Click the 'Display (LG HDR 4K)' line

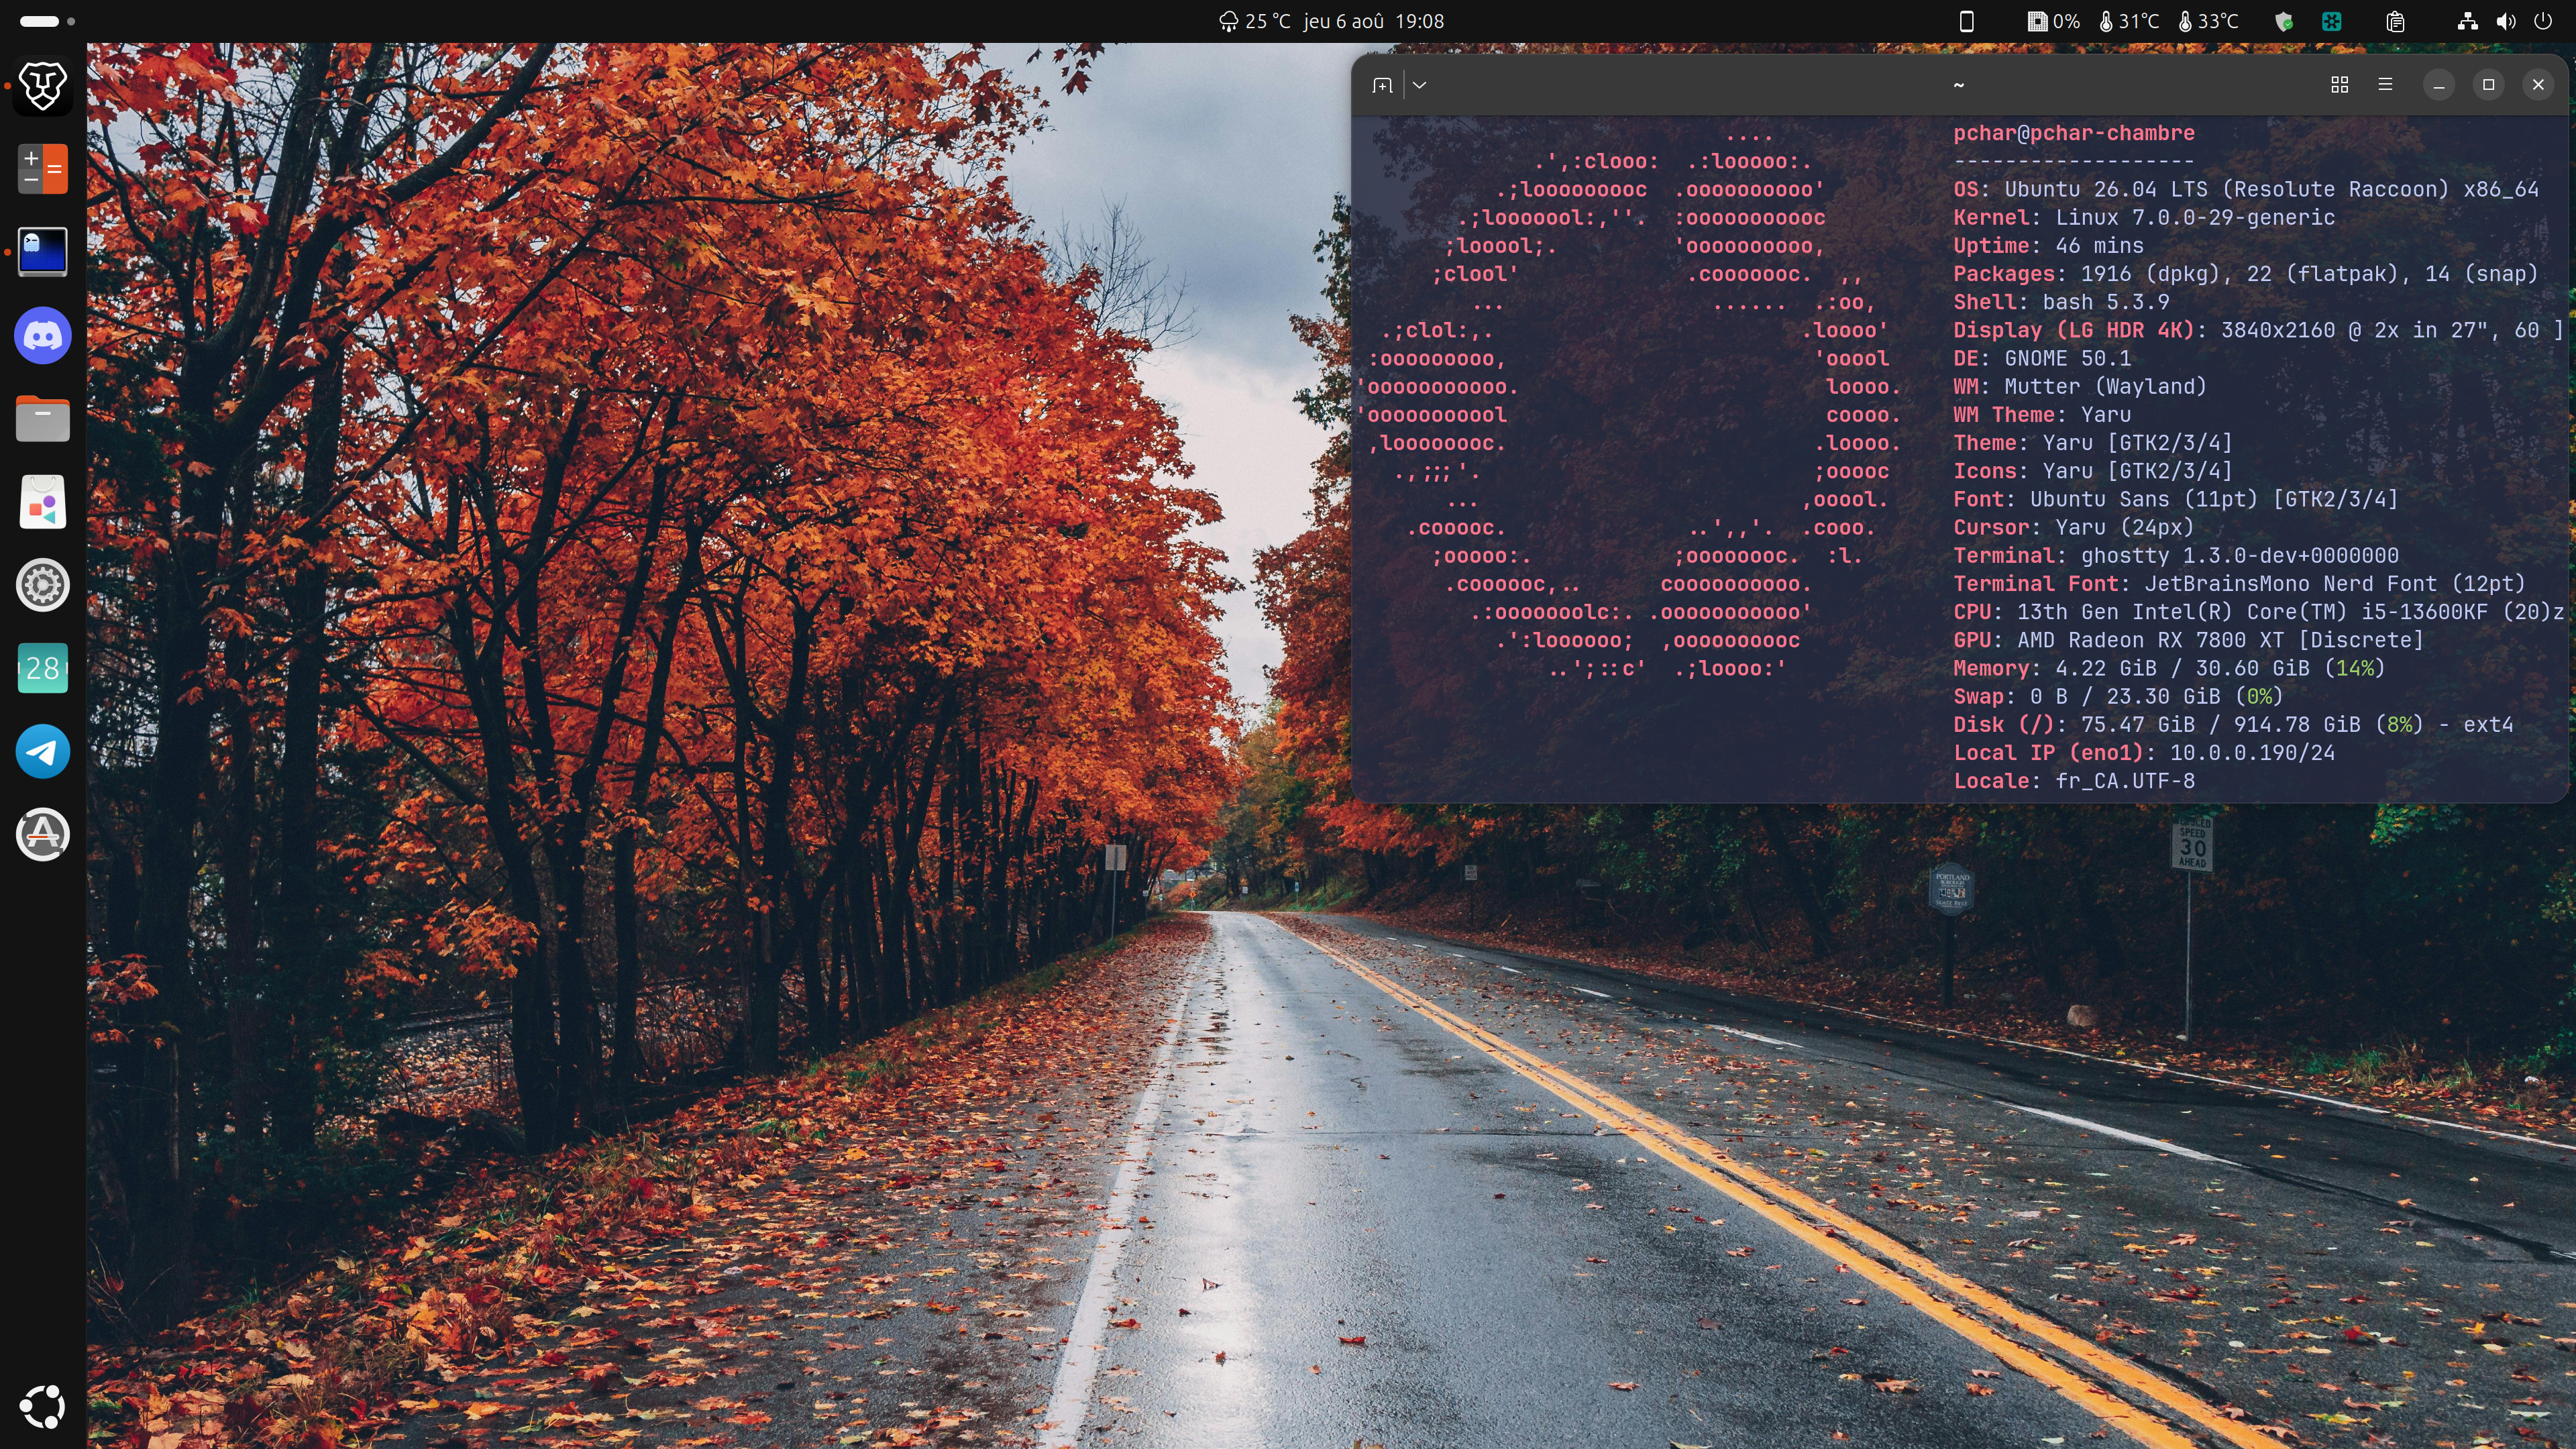(x=2258, y=330)
